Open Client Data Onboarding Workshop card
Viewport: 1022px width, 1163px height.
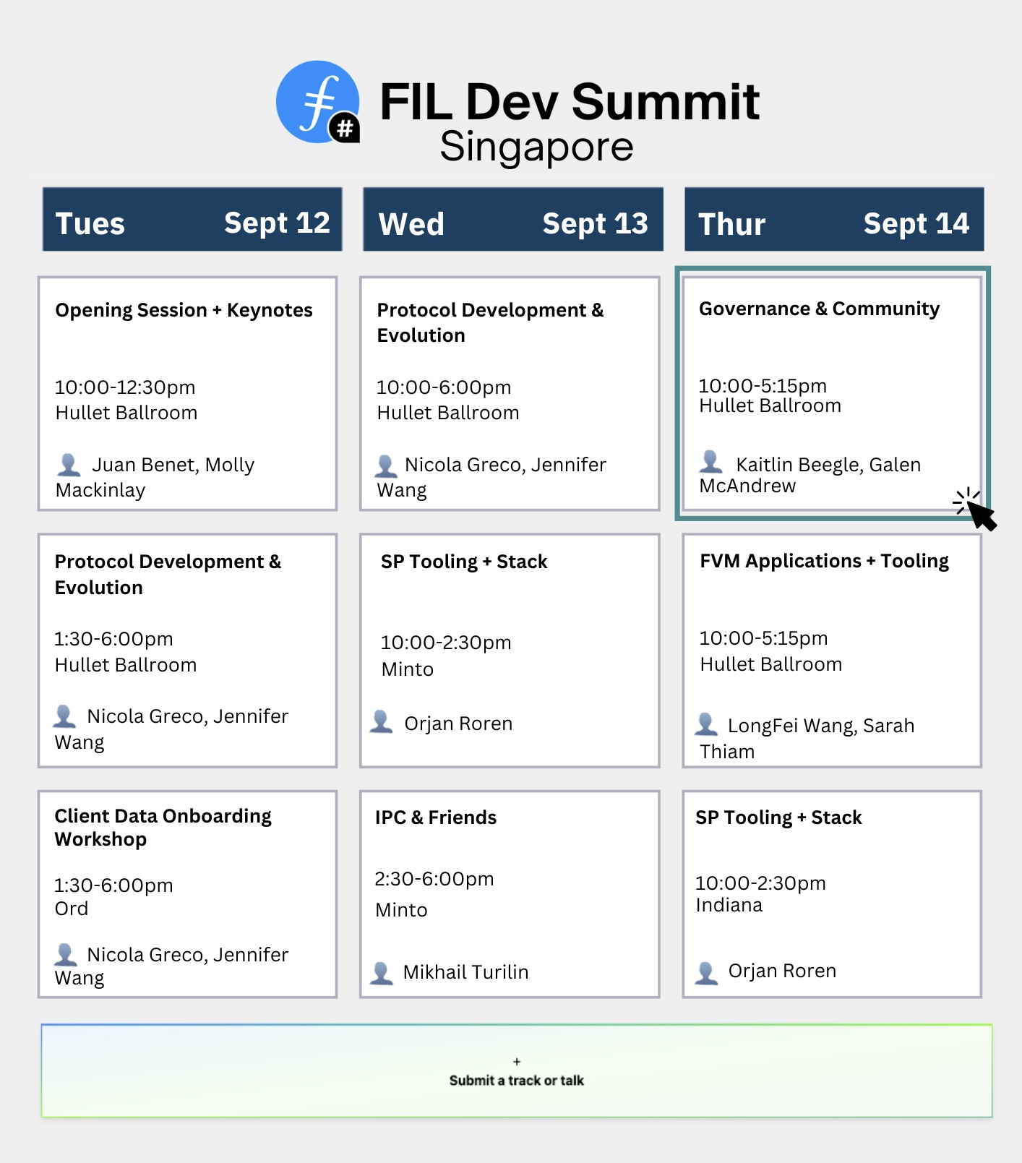[x=188, y=893]
